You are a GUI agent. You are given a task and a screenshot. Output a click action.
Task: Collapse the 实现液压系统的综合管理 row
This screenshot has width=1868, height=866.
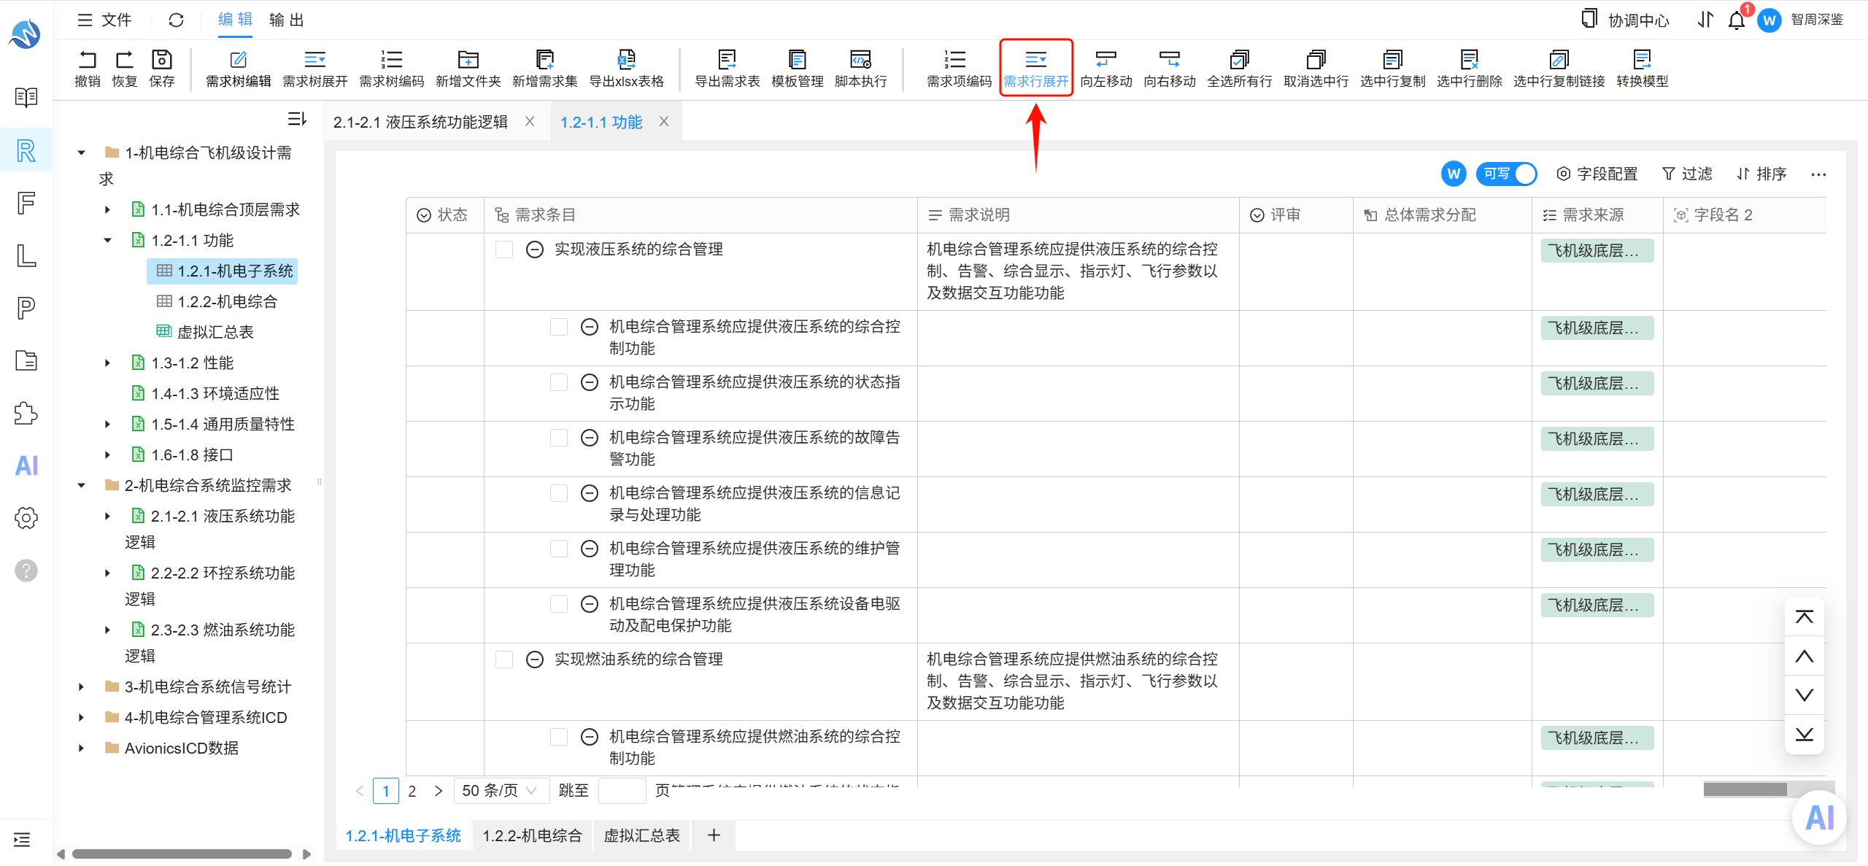click(535, 250)
